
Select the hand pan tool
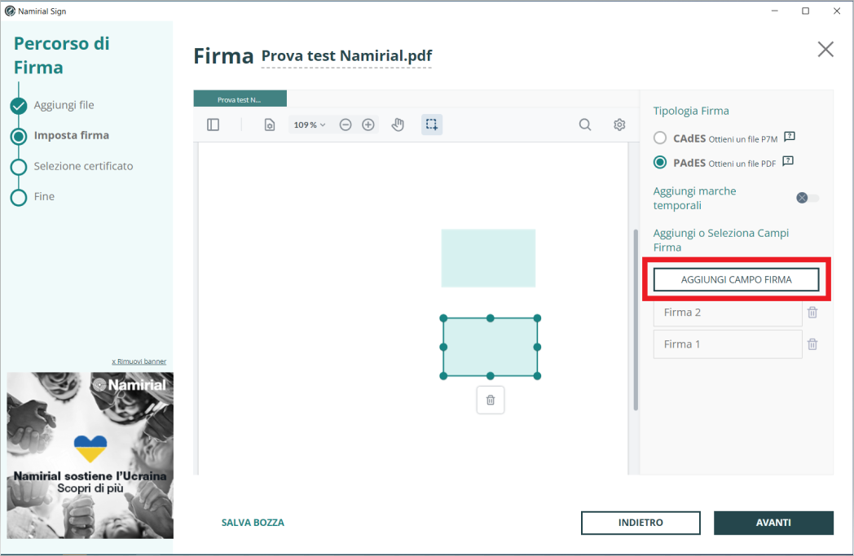(x=398, y=125)
